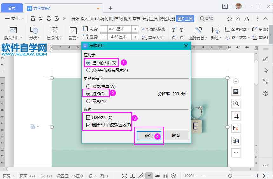Image resolution: width=273 pixels, height=179 pixels.
Task: Click the reading mode book icon in status bar
Action: (x=132, y=176)
